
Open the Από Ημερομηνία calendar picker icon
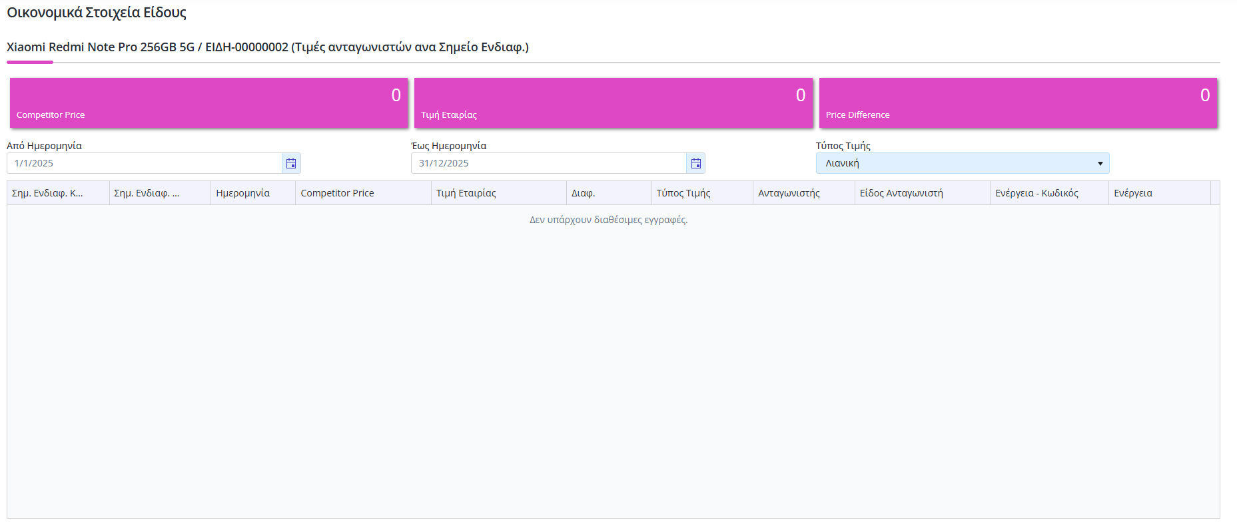tap(291, 163)
